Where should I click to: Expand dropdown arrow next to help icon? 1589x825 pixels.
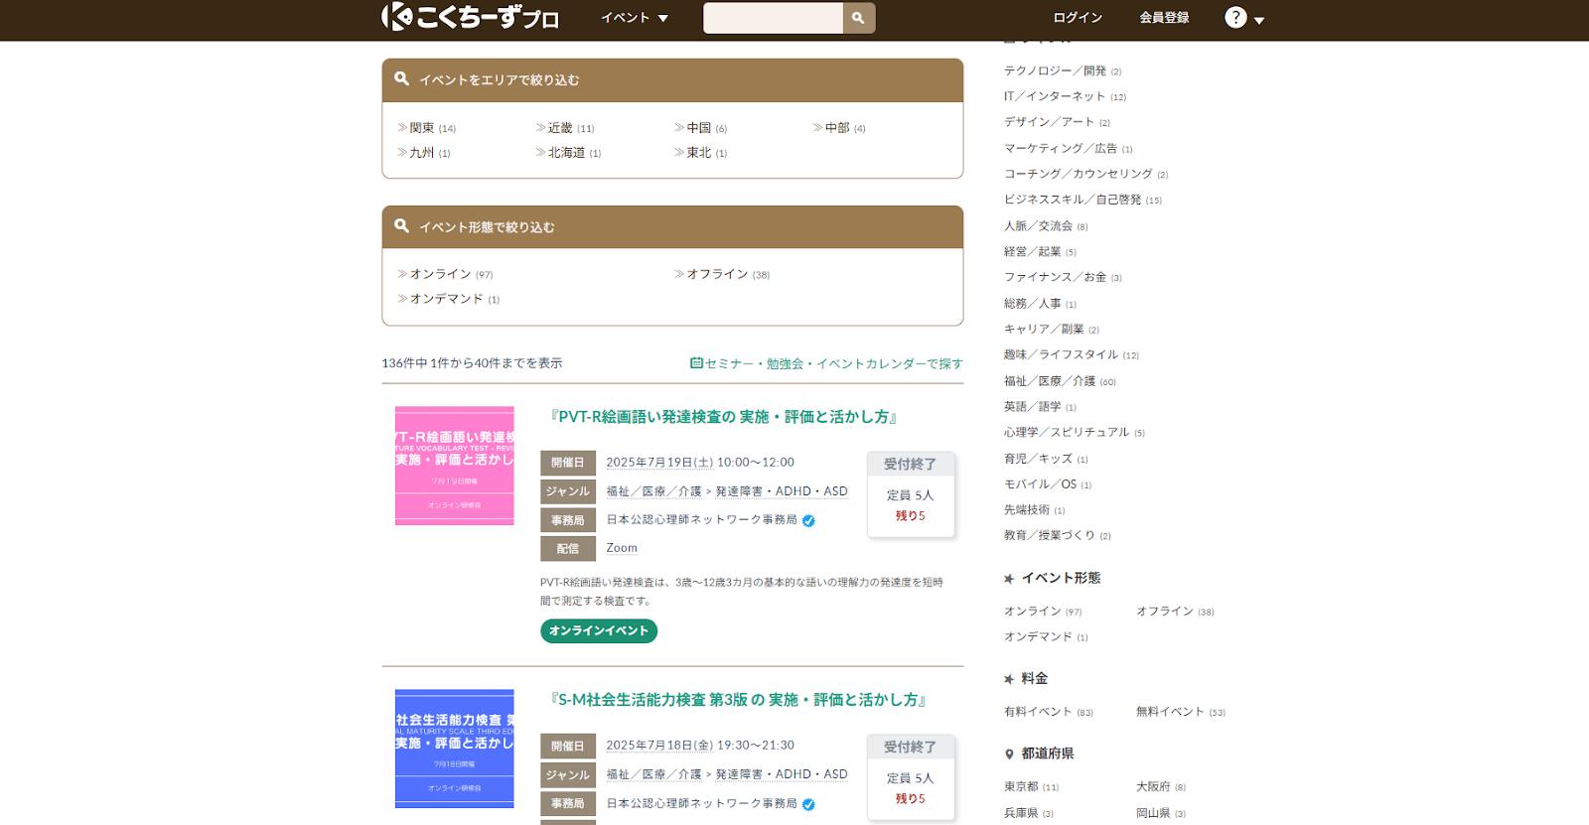pos(1259,20)
